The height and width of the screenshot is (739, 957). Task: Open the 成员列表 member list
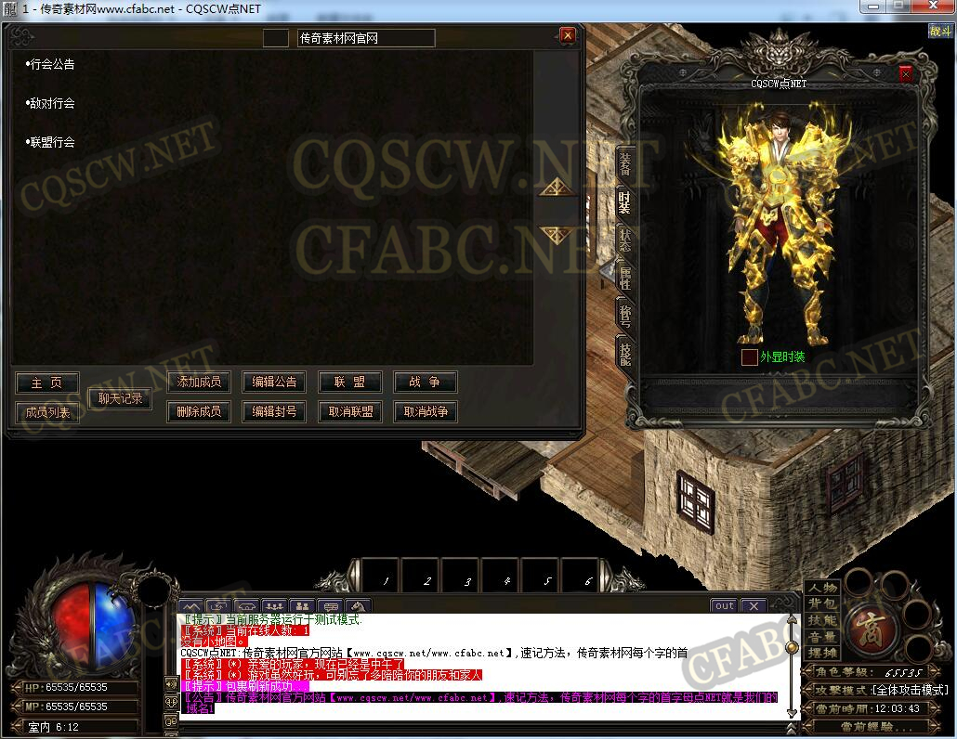coord(47,412)
